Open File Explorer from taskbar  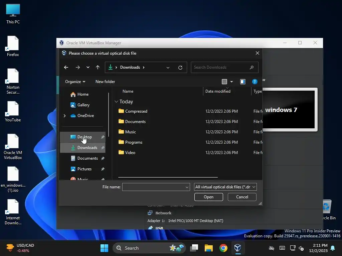click(208, 248)
